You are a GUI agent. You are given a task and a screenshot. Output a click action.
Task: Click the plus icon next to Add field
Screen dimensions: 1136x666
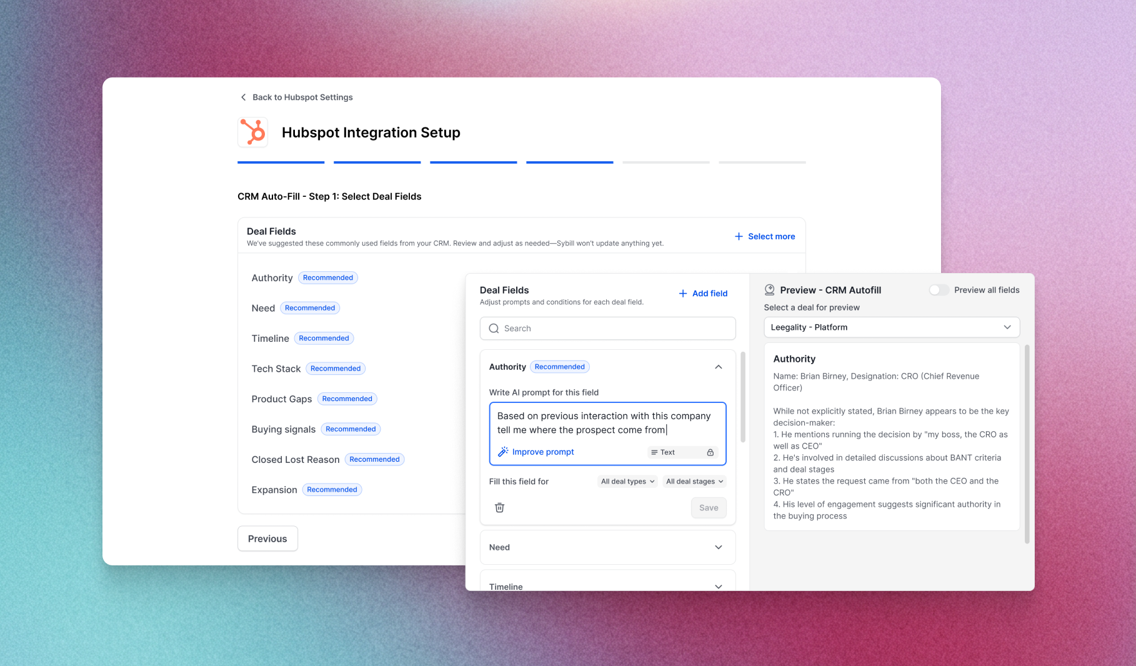[683, 294]
